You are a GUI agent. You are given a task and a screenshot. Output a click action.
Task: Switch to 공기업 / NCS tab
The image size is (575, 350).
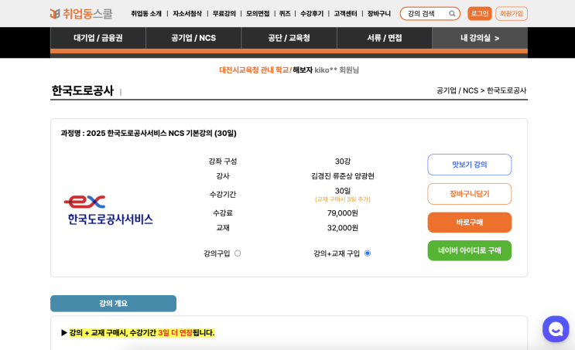point(193,38)
